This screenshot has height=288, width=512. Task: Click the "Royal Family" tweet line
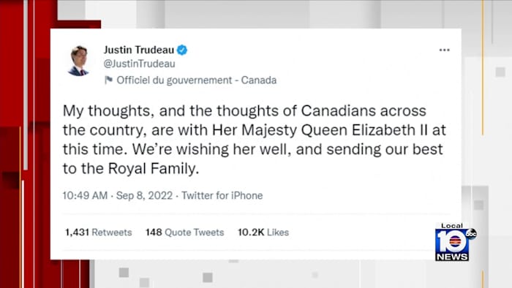pyautogui.click(x=131, y=169)
